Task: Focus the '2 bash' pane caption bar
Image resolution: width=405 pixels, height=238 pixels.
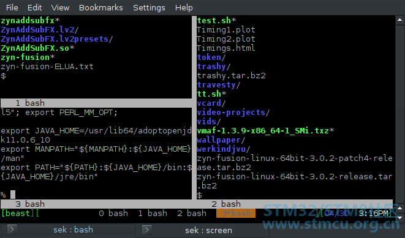Action: (x=295, y=204)
